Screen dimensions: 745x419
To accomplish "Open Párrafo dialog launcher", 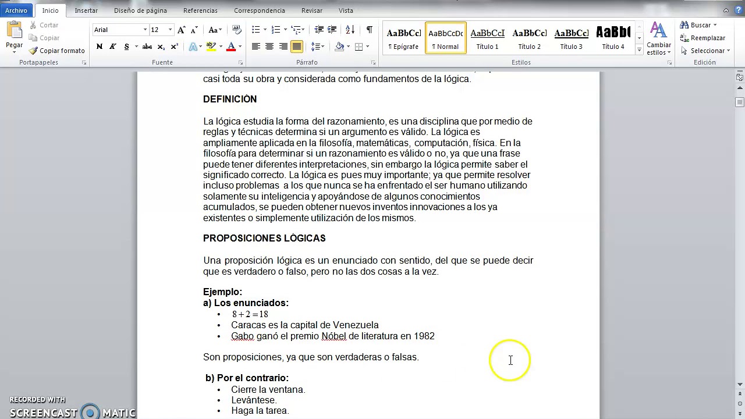I will click(x=374, y=62).
